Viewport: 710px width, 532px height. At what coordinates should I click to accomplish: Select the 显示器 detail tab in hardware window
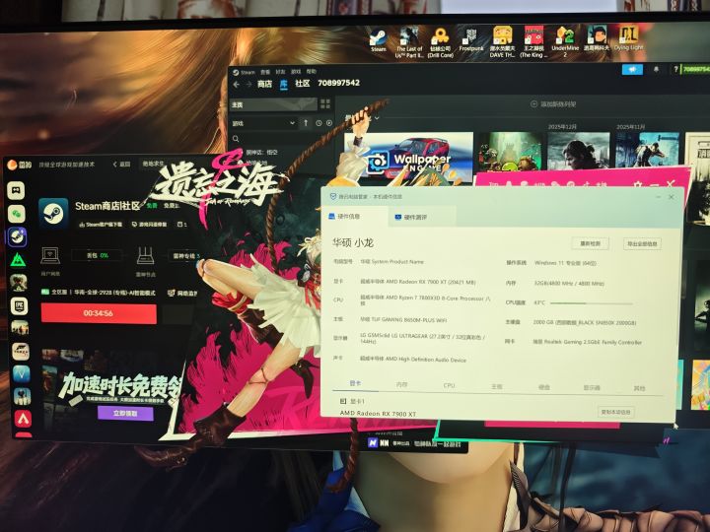[592, 388]
